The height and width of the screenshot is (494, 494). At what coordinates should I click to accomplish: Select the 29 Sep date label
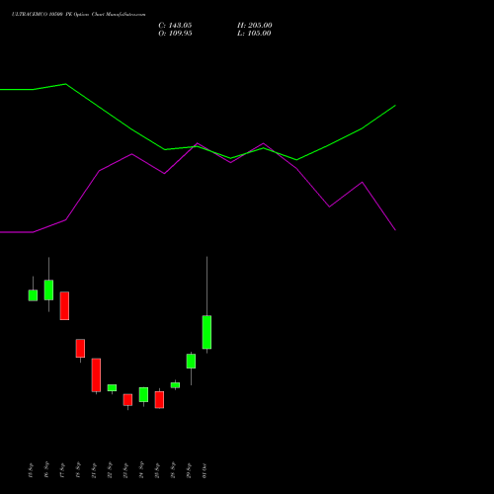(189, 470)
